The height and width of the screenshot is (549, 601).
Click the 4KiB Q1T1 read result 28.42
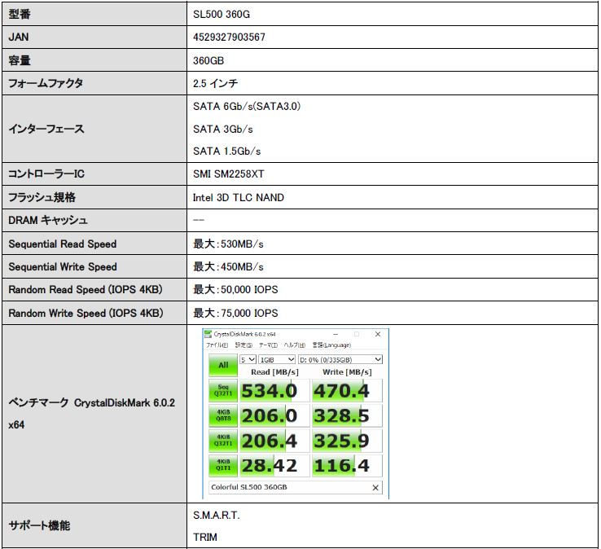(274, 465)
